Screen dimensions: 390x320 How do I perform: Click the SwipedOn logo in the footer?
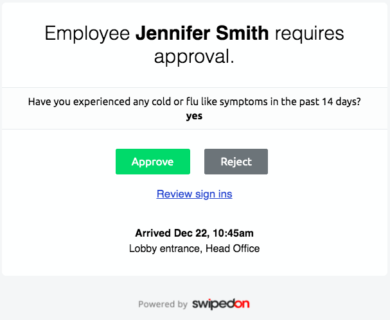(x=221, y=304)
